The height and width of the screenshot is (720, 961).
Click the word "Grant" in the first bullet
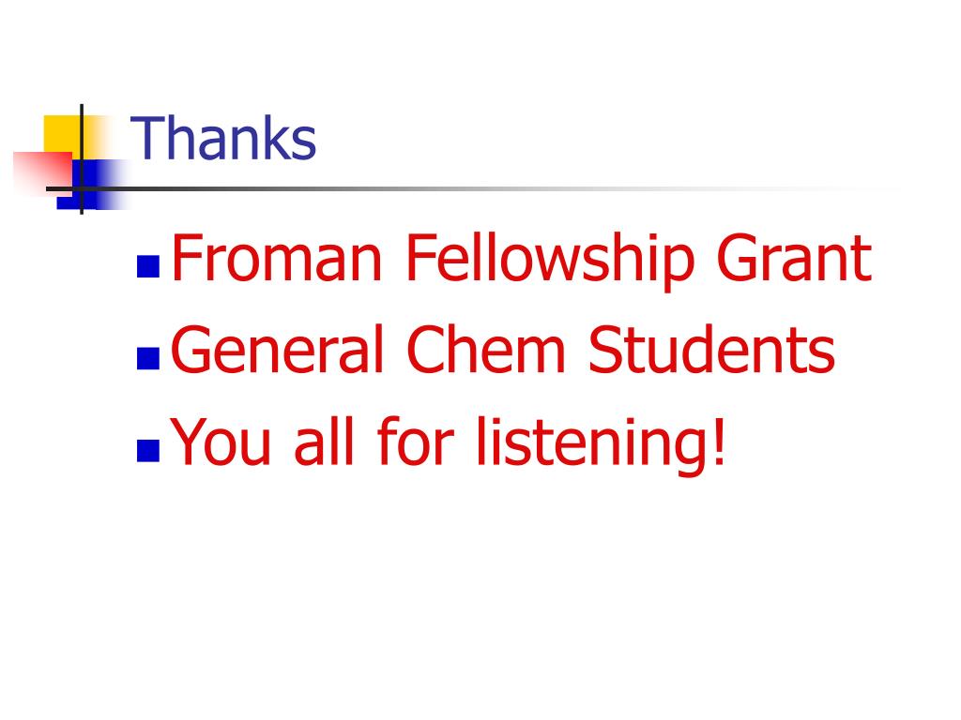794,258
